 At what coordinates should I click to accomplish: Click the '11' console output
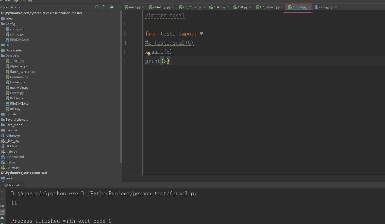point(14,203)
